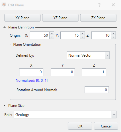
Task: Open the Defined by dropdown
Action: [88, 55]
